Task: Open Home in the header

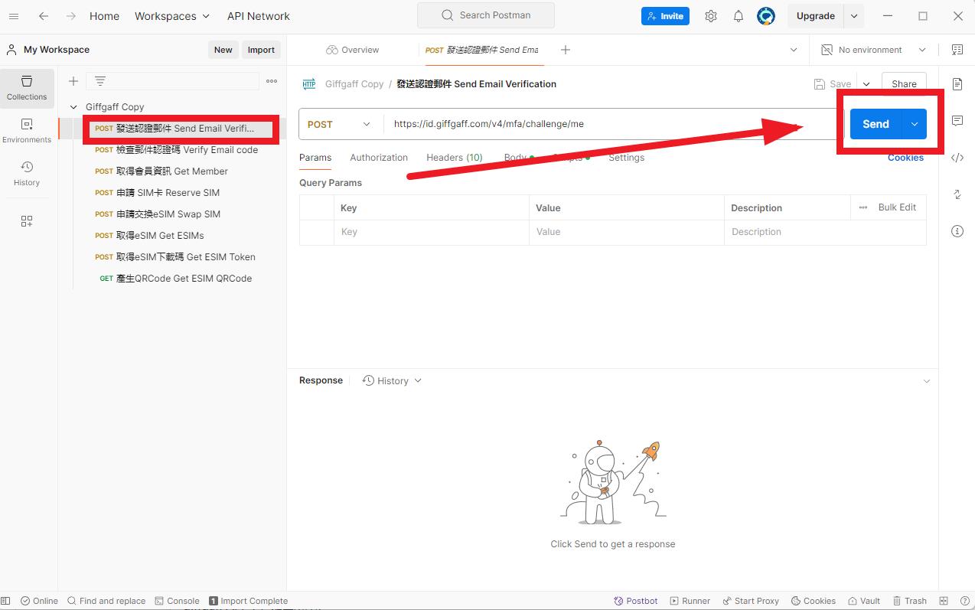Action: pos(104,16)
